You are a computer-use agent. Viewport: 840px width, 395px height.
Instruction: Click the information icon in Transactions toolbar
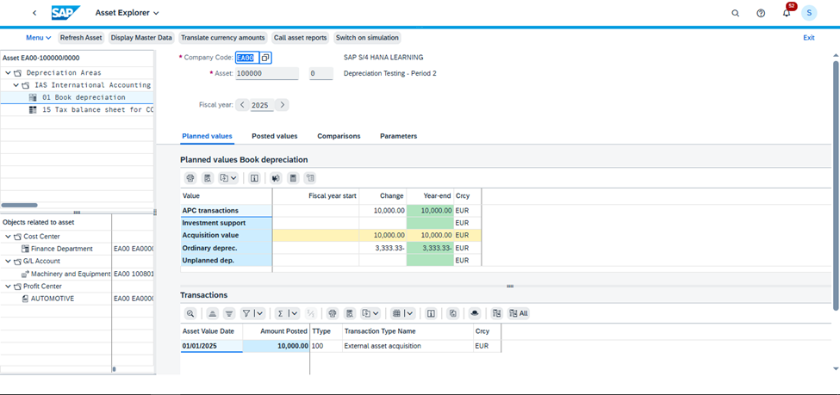(430, 313)
